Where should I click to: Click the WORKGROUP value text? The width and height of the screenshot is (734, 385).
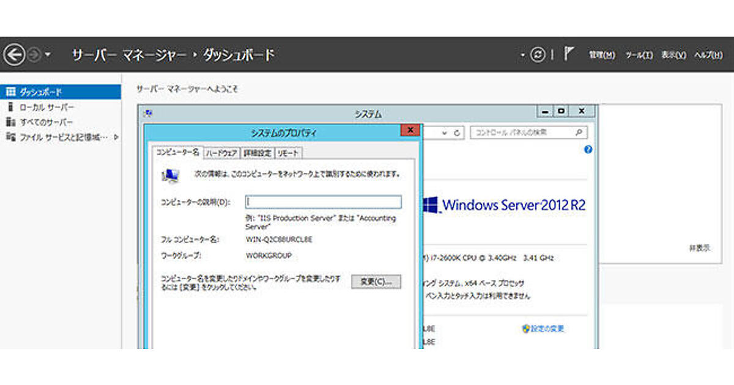269,255
